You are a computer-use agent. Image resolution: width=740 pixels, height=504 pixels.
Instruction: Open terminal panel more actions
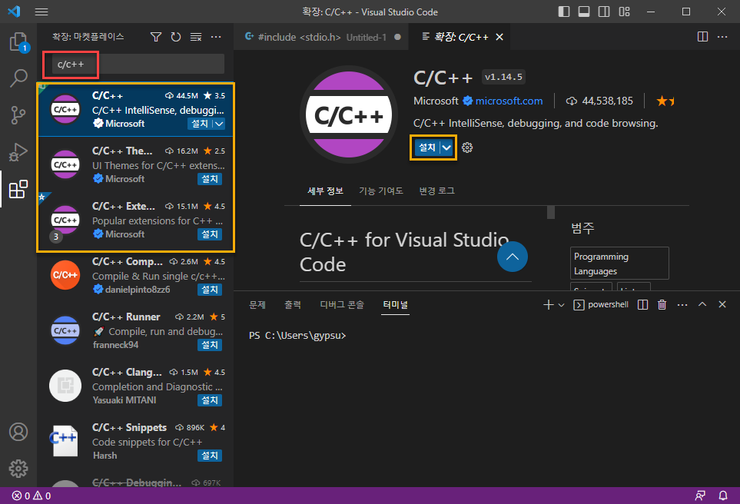pyautogui.click(x=682, y=305)
